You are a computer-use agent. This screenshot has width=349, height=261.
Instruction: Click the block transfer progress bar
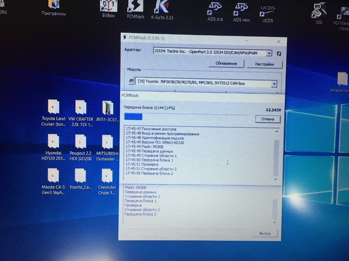pyautogui.click(x=187, y=117)
